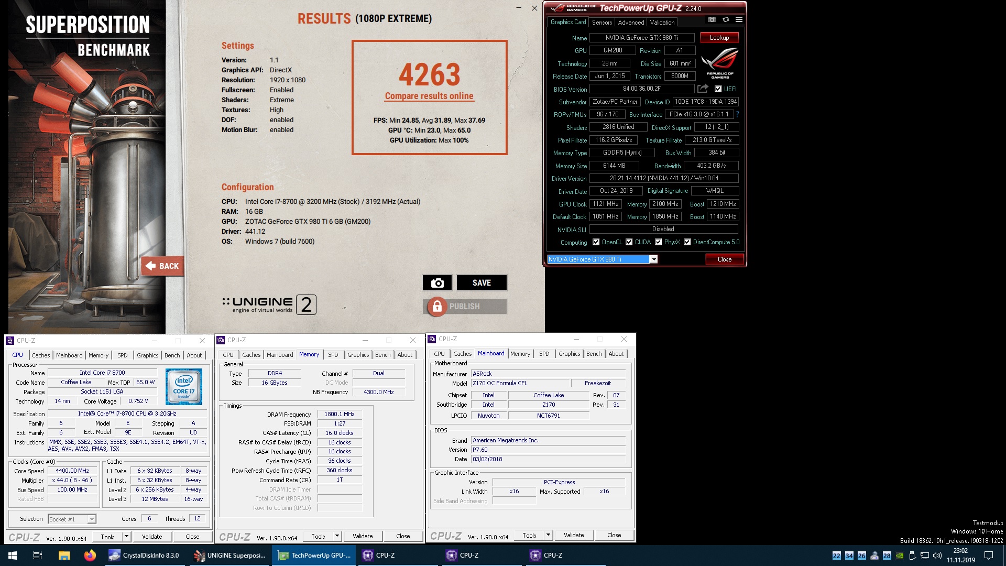1006x566 pixels.
Task: Open Bench tab in CPU-Z Mainboard window
Action: (x=594, y=354)
